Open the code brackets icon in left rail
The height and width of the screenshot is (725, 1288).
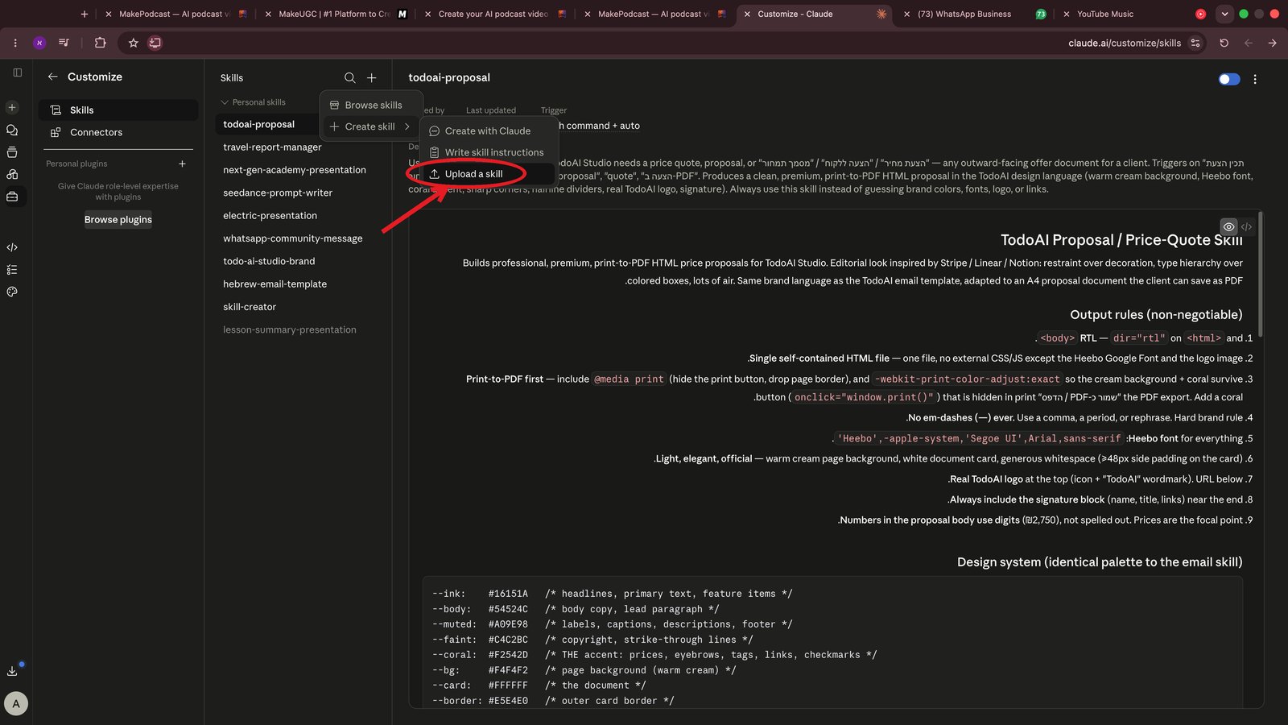pos(12,247)
